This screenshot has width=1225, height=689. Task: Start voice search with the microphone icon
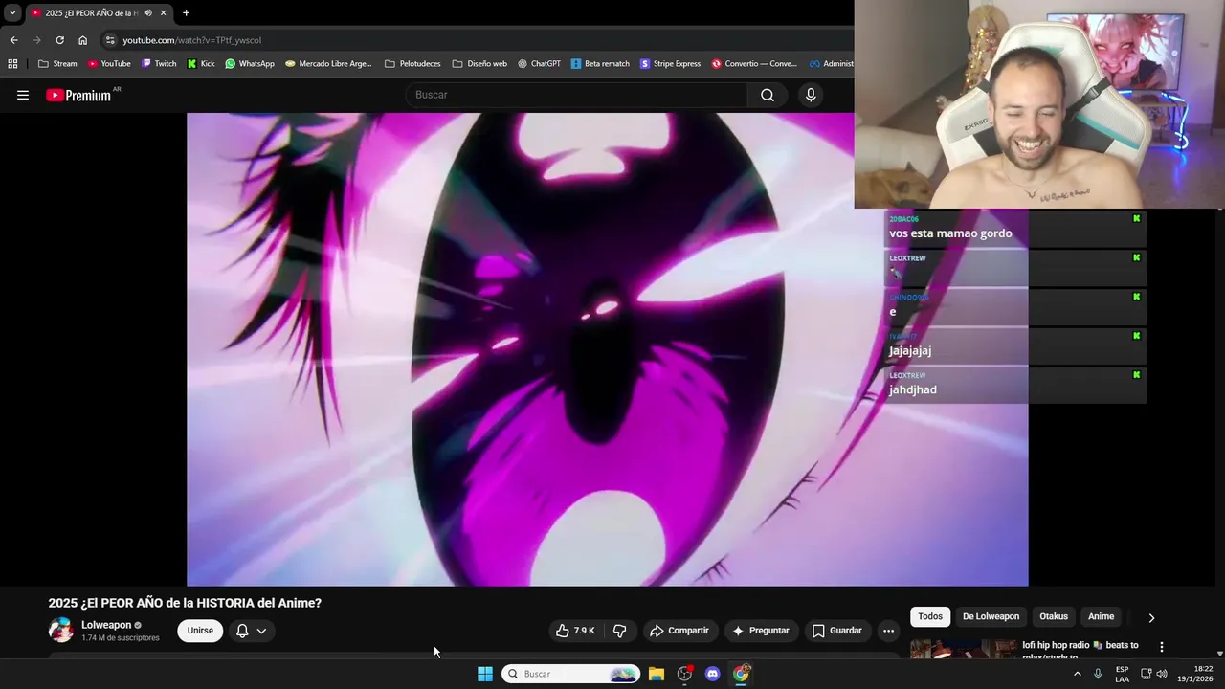811,95
